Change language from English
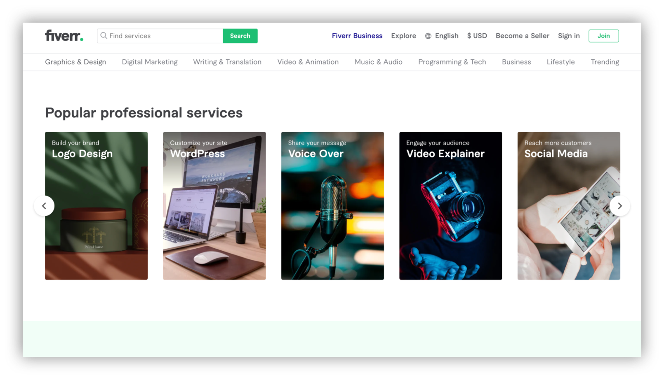The width and height of the screenshot is (664, 380). coord(447,36)
